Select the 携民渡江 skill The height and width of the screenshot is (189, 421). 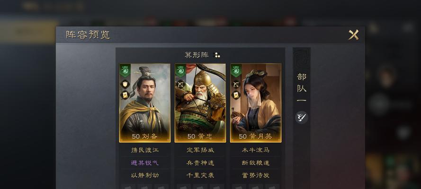point(145,150)
